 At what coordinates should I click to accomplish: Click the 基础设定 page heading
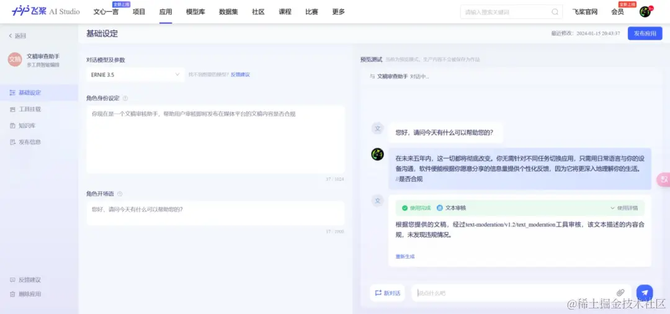pyautogui.click(x=102, y=34)
